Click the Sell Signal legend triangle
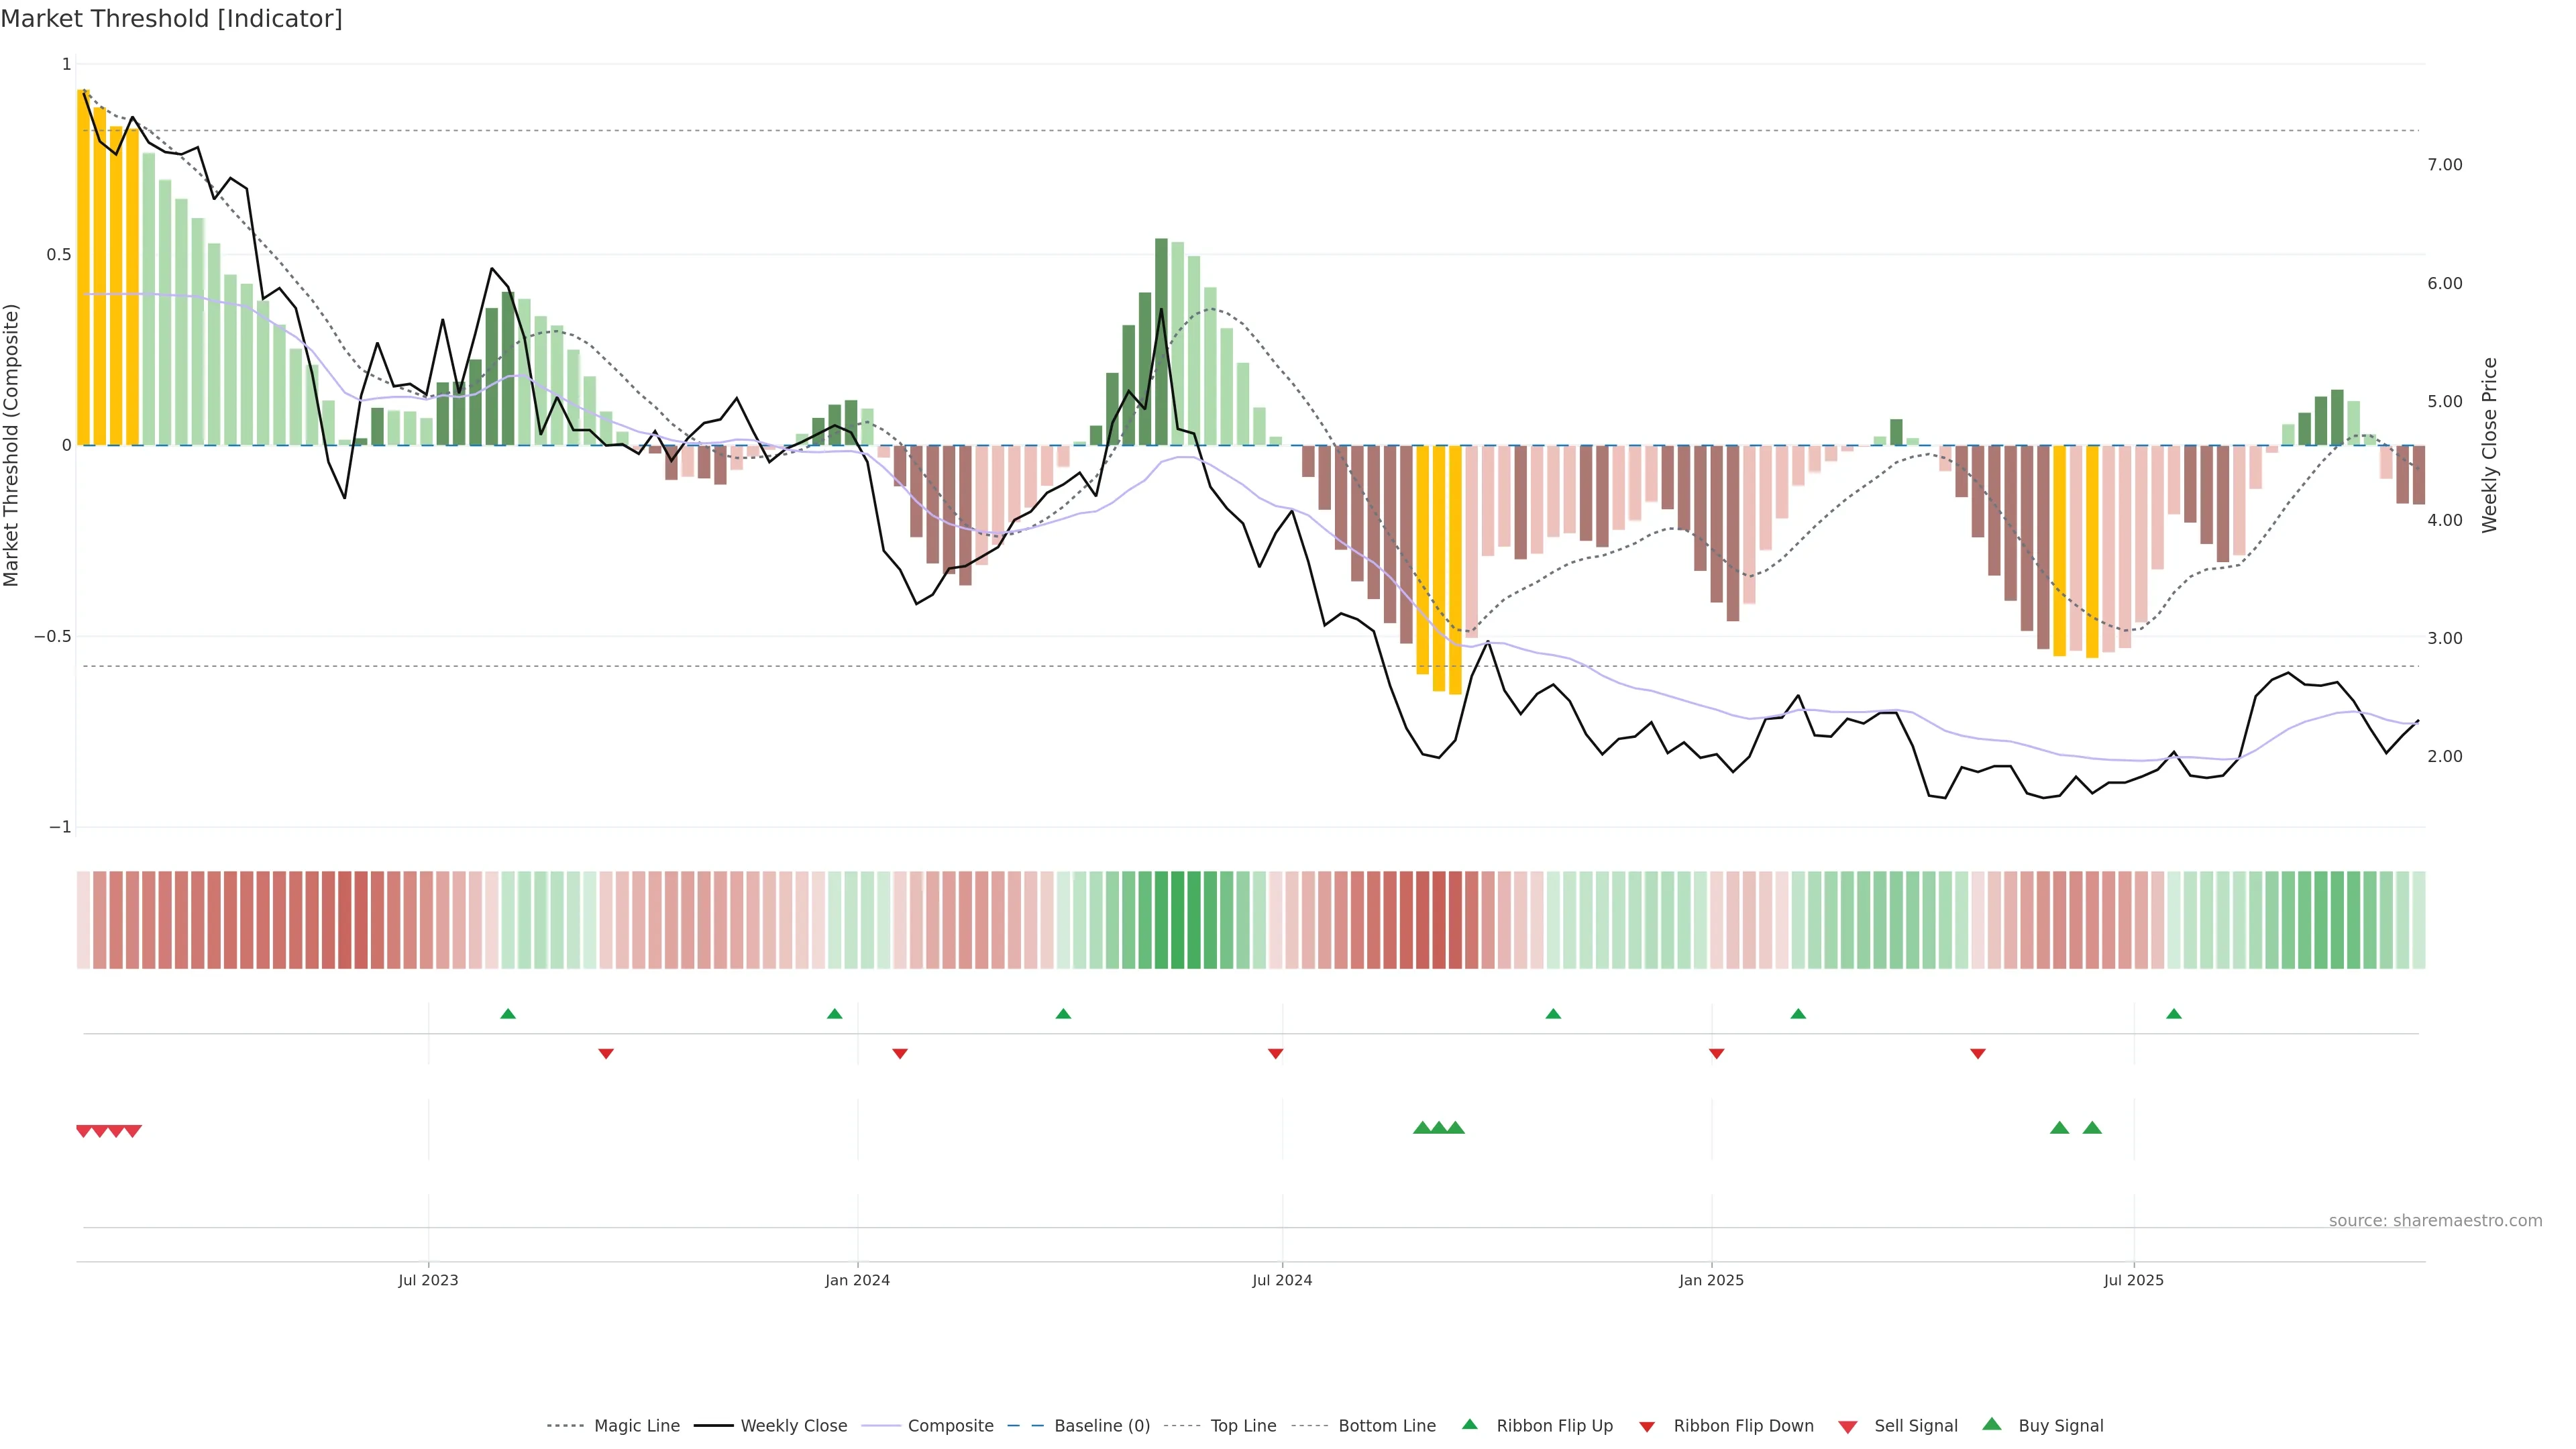2576x1449 pixels. [1847, 1427]
